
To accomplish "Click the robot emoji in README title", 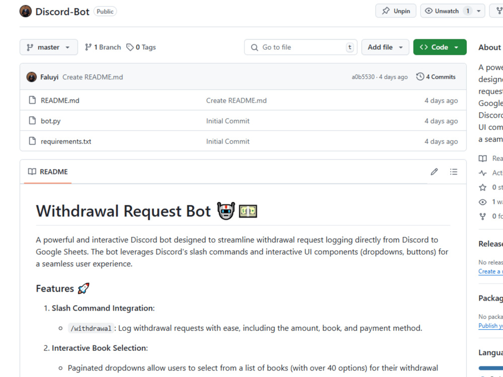I will 226,211.
